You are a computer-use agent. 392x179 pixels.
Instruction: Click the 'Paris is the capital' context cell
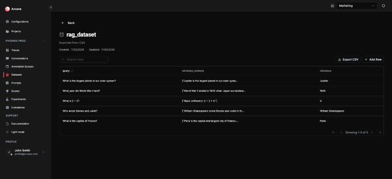coord(210,121)
